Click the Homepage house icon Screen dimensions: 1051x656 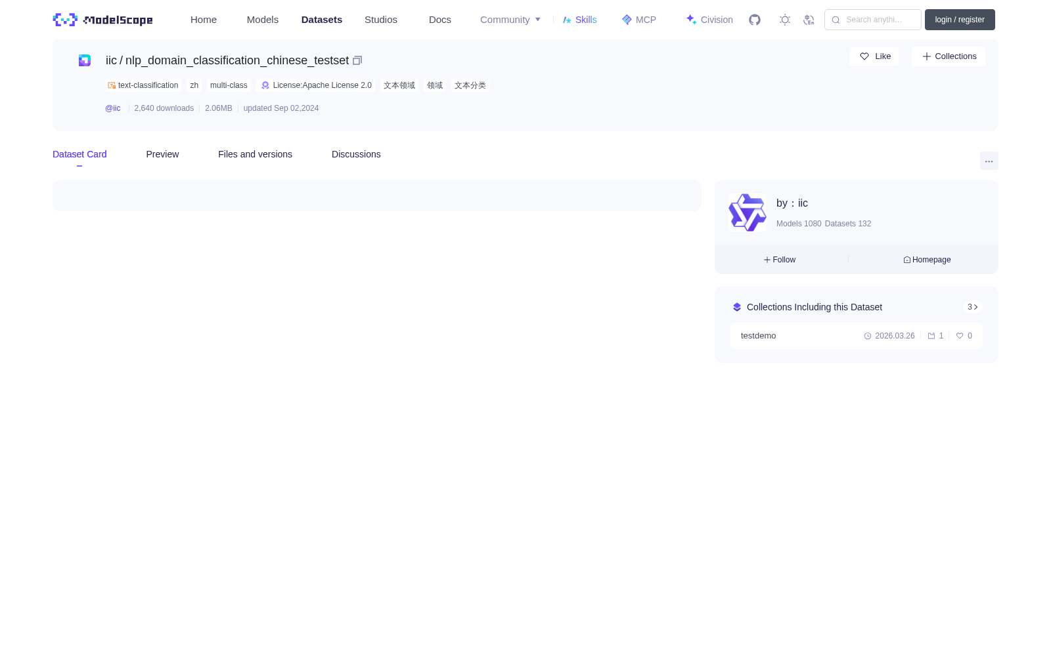pos(907,260)
